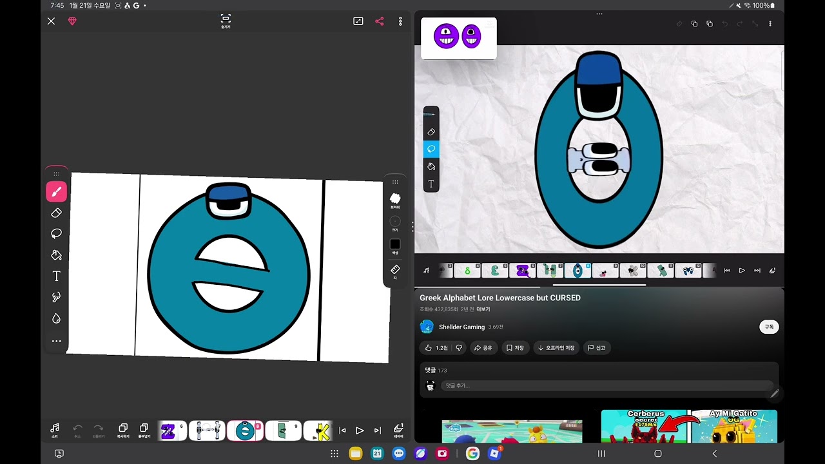Jump to first frame in editor
The image size is (825, 464).
click(342, 430)
